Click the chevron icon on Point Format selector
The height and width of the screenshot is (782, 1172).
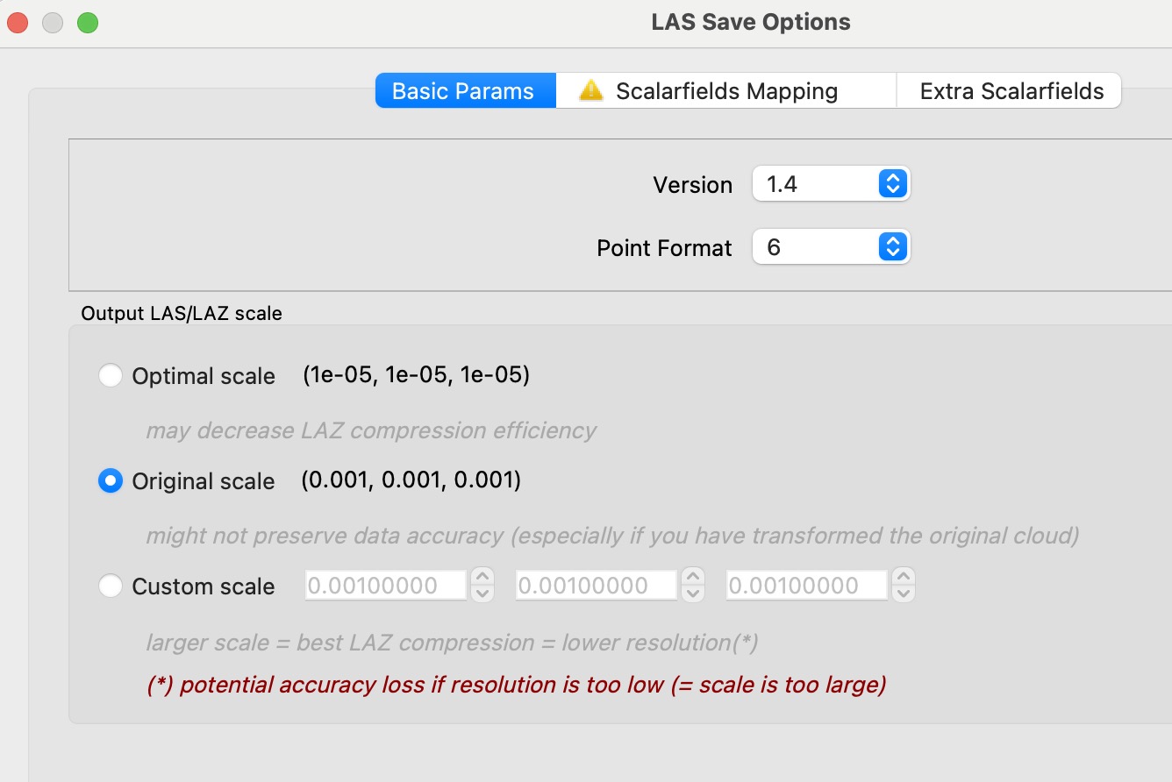click(x=892, y=246)
